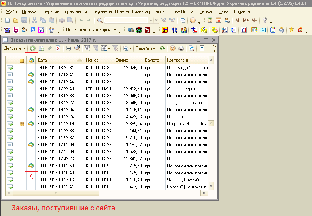The image size is (312, 216).
Task: Click the Сумма column header
Action: click(x=128, y=60)
